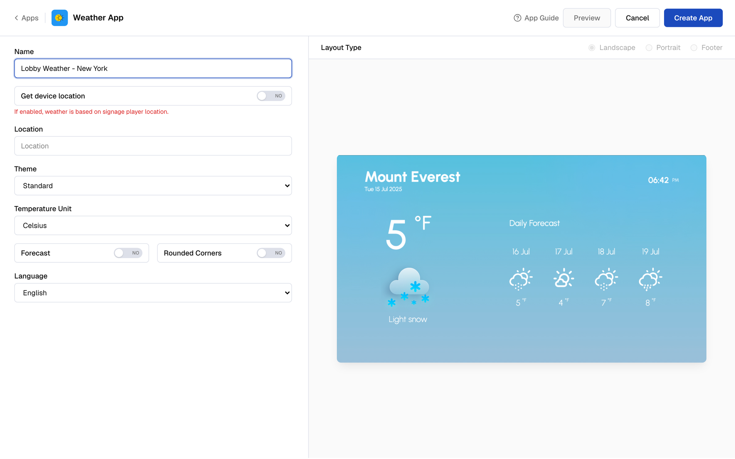Screen dimensions: 735x459
Task: Click the Create App button
Action: click(x=693, y=18)
